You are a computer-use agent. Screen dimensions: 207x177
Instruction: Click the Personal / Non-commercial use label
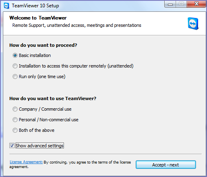48,120
